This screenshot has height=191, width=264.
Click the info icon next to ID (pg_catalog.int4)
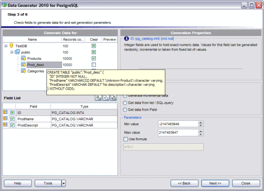pos(127,38)
